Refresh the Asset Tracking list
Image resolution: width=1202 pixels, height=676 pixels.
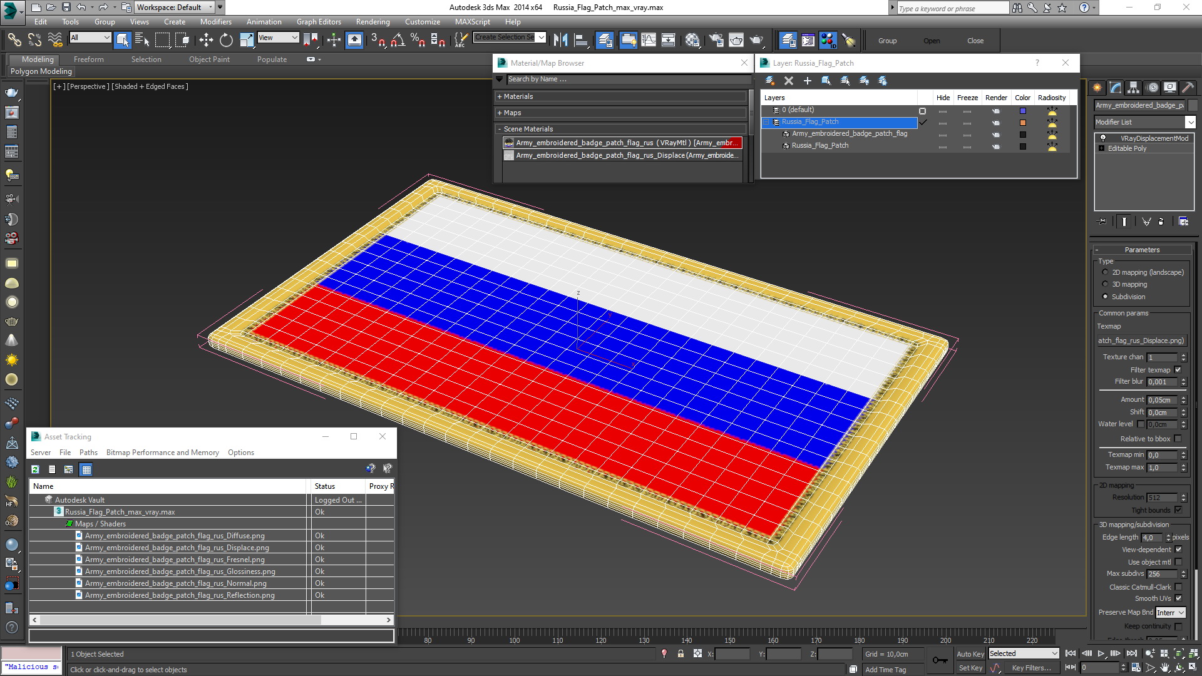(x=36, y=469)
